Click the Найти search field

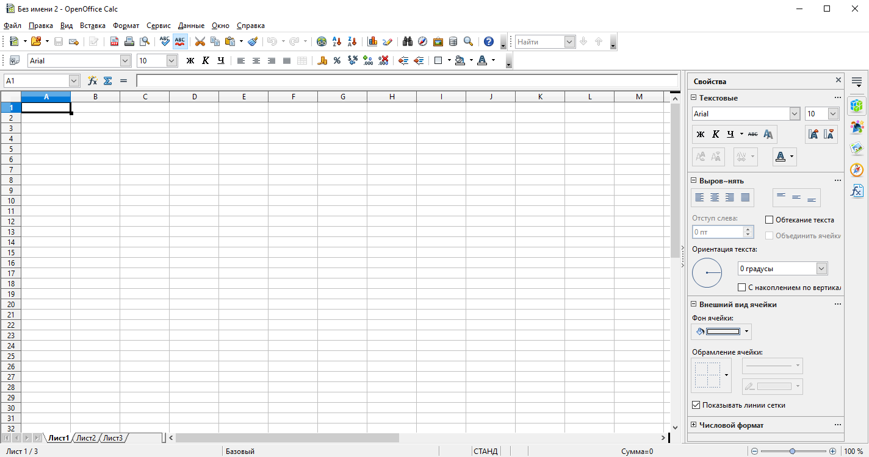pyautogui.click(x=540, y=41)
